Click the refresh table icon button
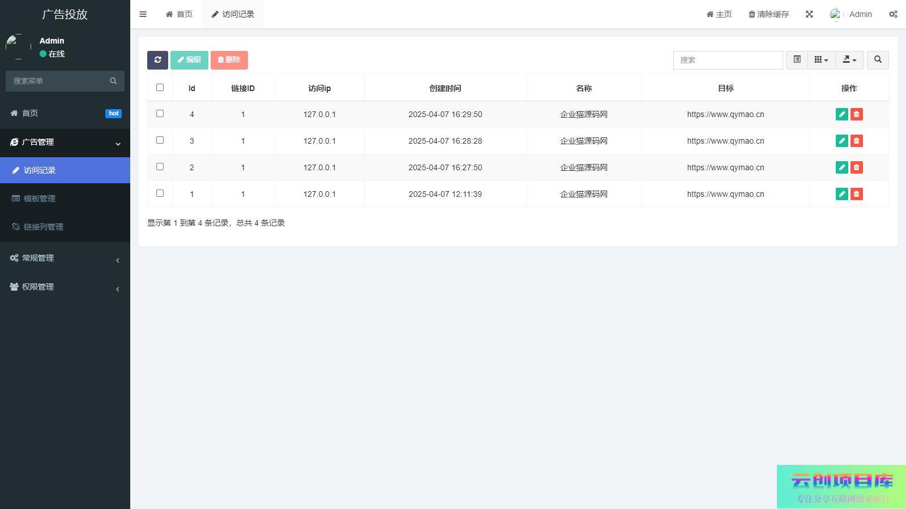Image resolution: width=906 pixels, height=509 pixels. 157,60
